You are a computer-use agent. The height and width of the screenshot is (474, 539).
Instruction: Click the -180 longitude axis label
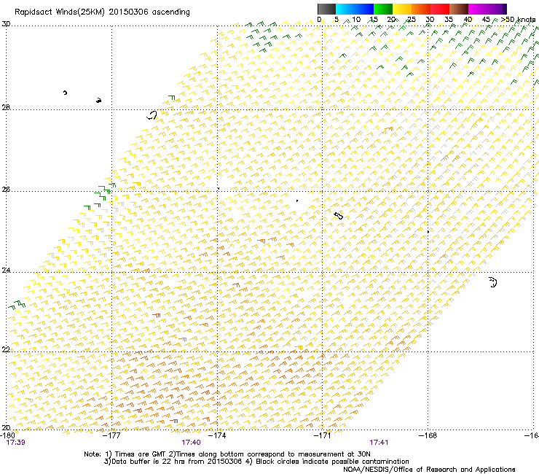[x=7, y=435]
